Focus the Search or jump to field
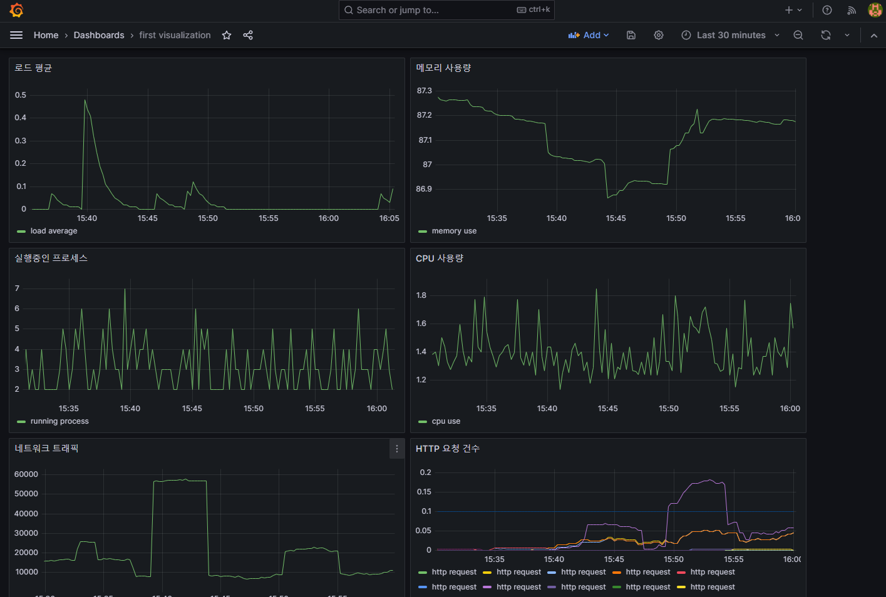This screenshot has height=597, width=886. point(446,10)
